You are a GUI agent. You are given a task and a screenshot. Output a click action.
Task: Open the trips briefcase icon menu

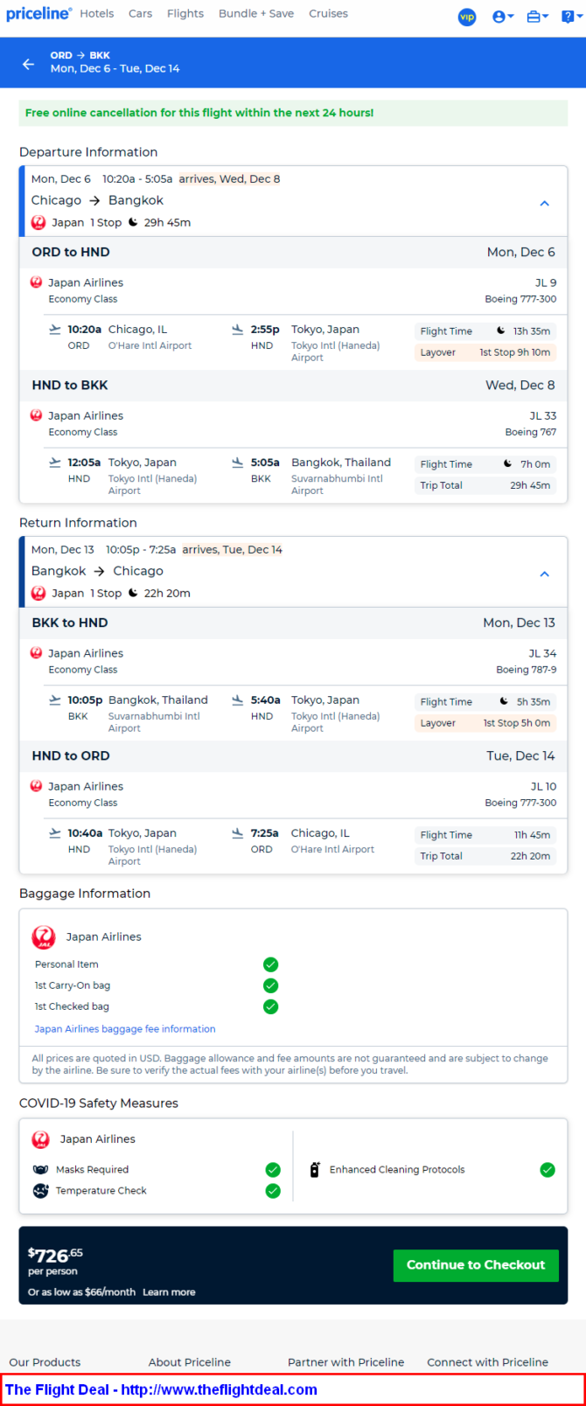tap(537, 17)
